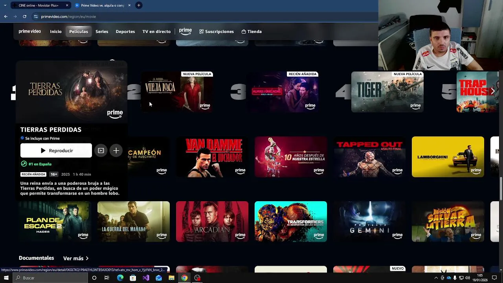The height and width of the screenshot is (283, 503).
Task: Open the Vieja Loca movie card
Action: pyautogui.click(x=177, y=92)
